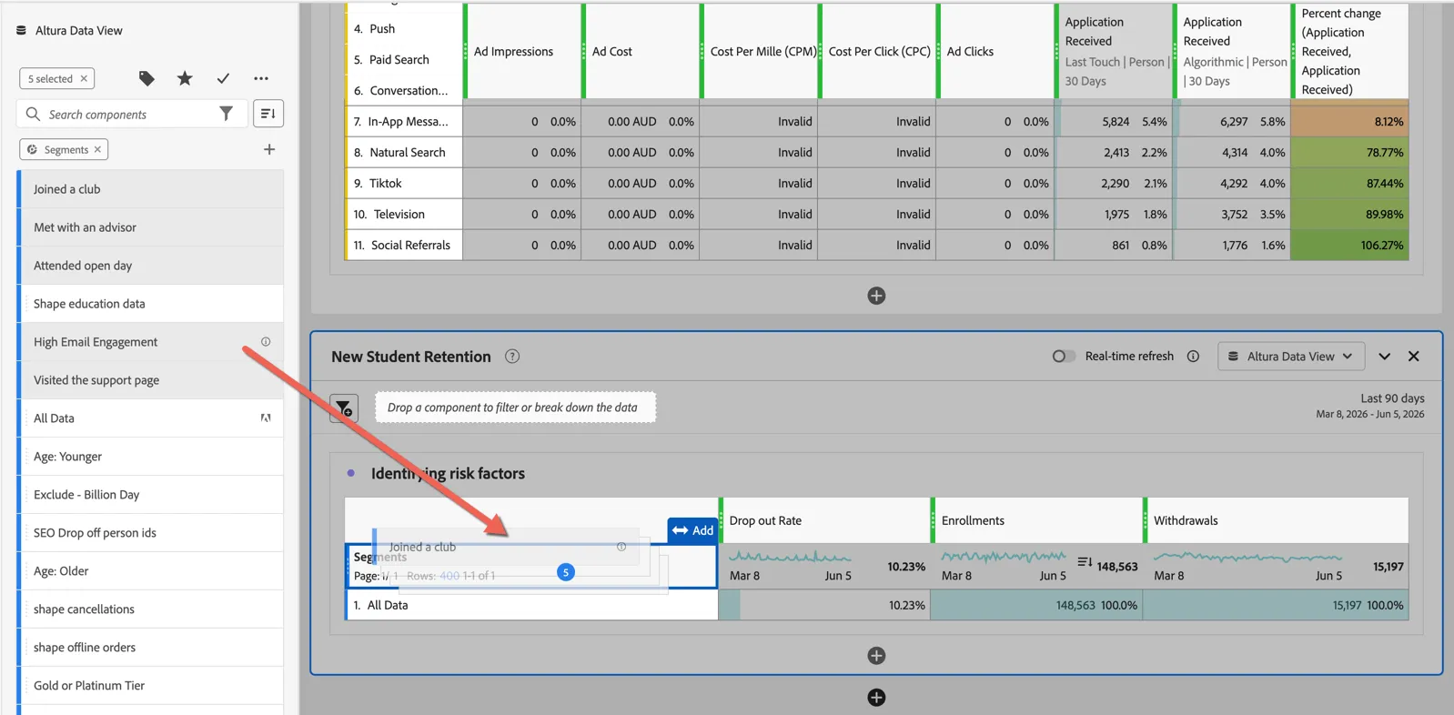Select Visited the support page segment
1454x715 pixels.
(x=150, y=380)
